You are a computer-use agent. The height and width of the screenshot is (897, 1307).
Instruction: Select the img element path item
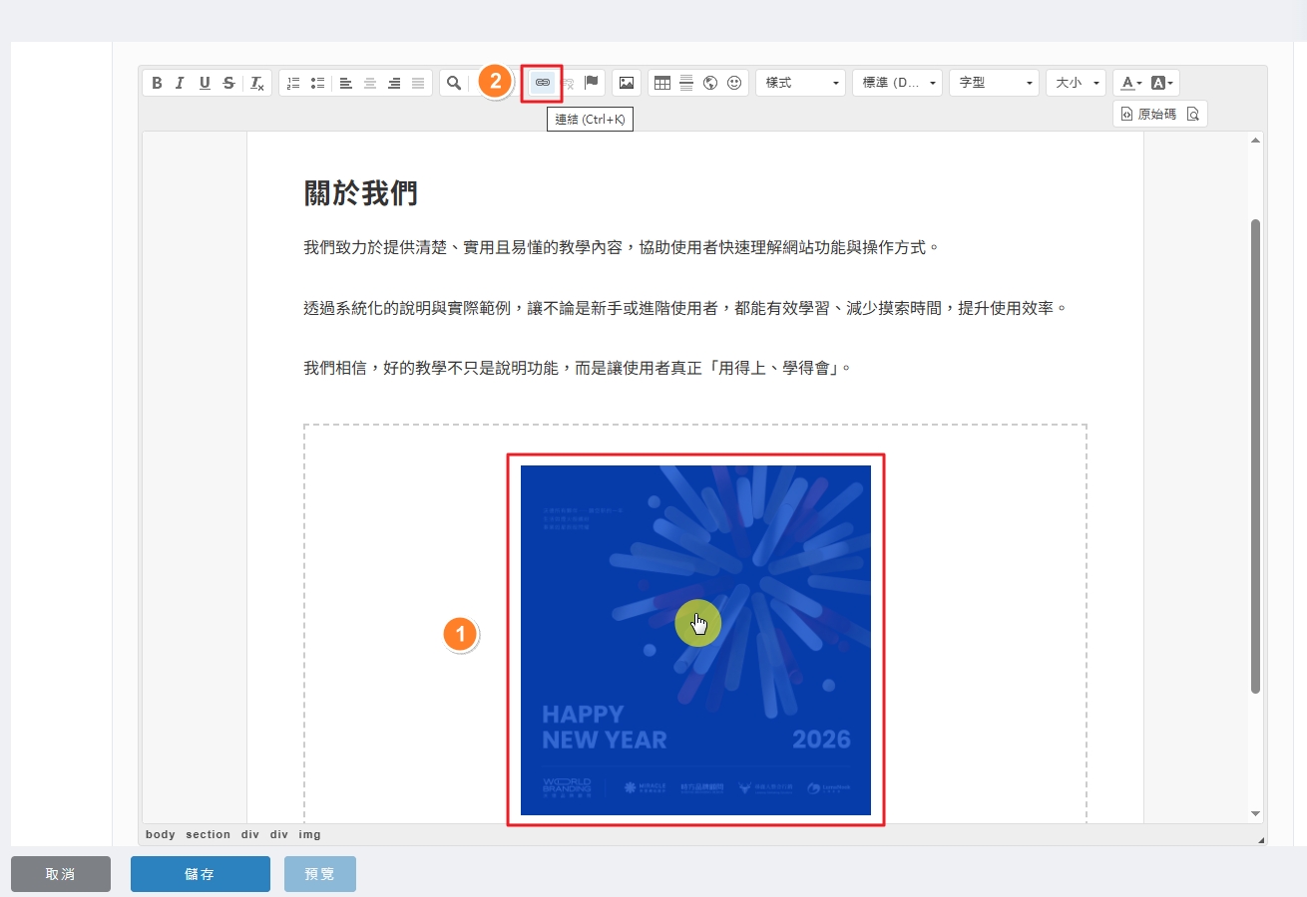pyautogui.click(x=309, y=834)
